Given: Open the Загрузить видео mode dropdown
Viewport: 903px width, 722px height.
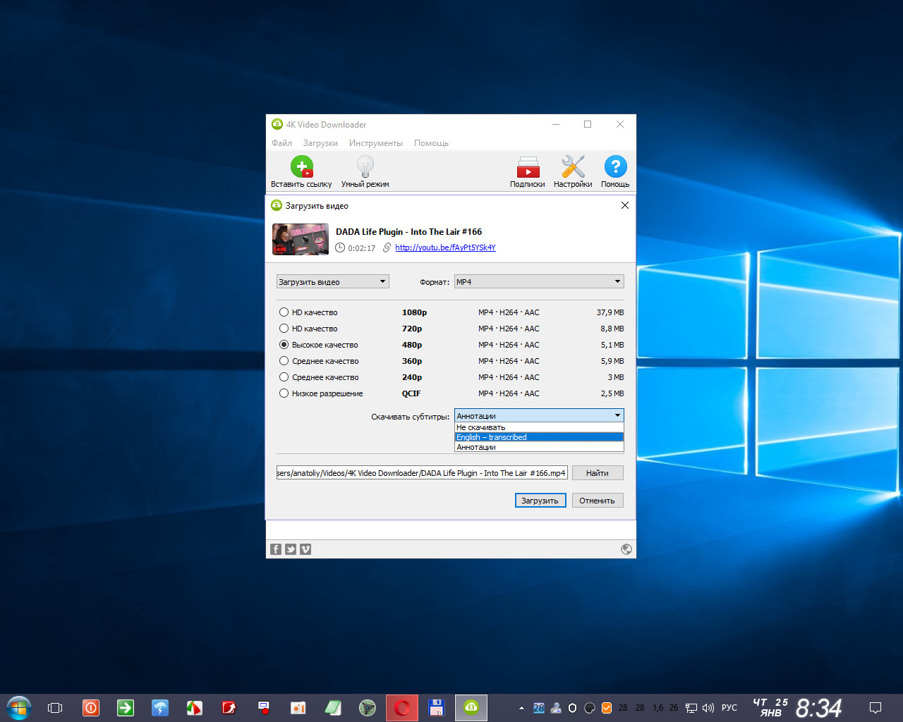Looking at the screenshot, I should [x=332, y=281].
